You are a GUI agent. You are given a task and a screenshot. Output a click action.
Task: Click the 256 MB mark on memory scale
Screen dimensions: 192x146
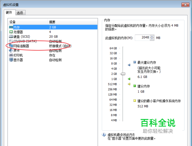click(x=113, y=89)
